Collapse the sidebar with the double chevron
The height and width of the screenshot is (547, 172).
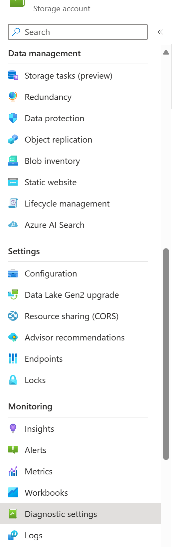tap(160, 32)
